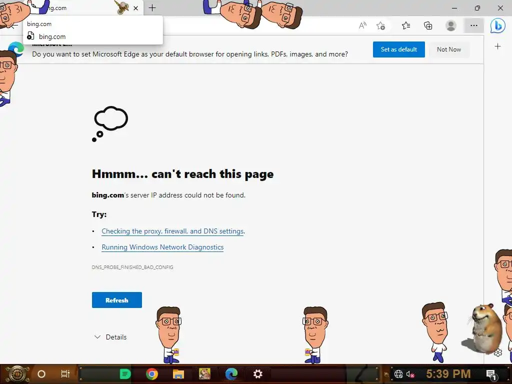
Task: Close the bing.com tab
Action: [x=136, y=8]
